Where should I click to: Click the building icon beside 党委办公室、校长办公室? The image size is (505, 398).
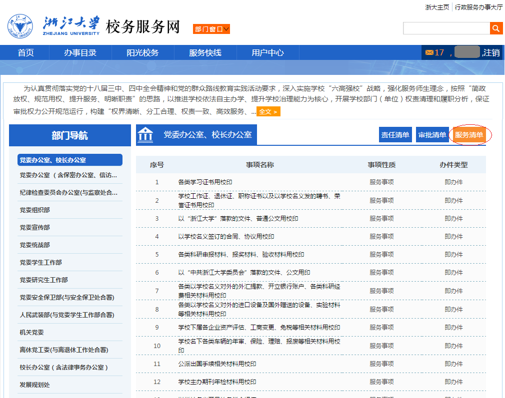tap(145, 134)
